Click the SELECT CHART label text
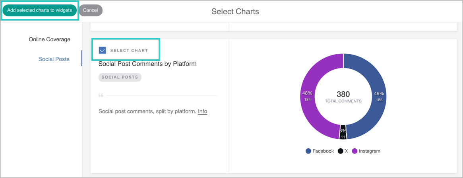This screenshot has height=178, width=463. coord(129,51)
